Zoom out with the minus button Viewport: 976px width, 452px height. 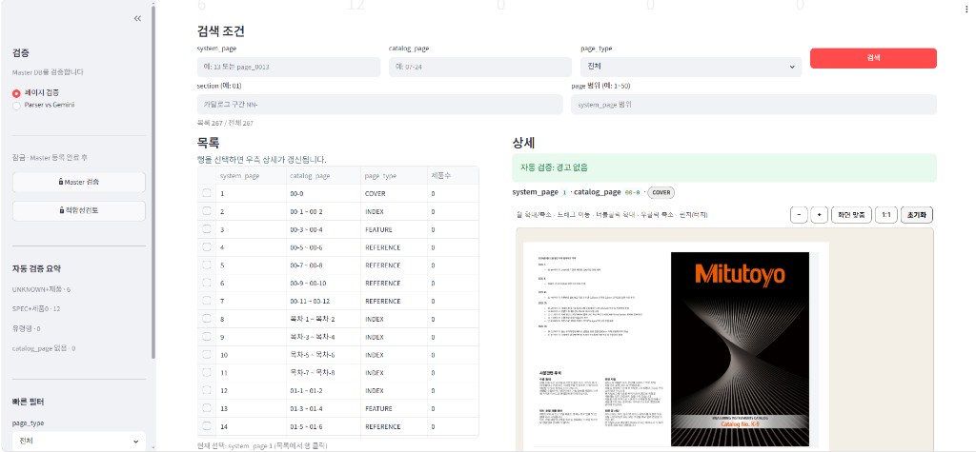(x=800, y=215)
